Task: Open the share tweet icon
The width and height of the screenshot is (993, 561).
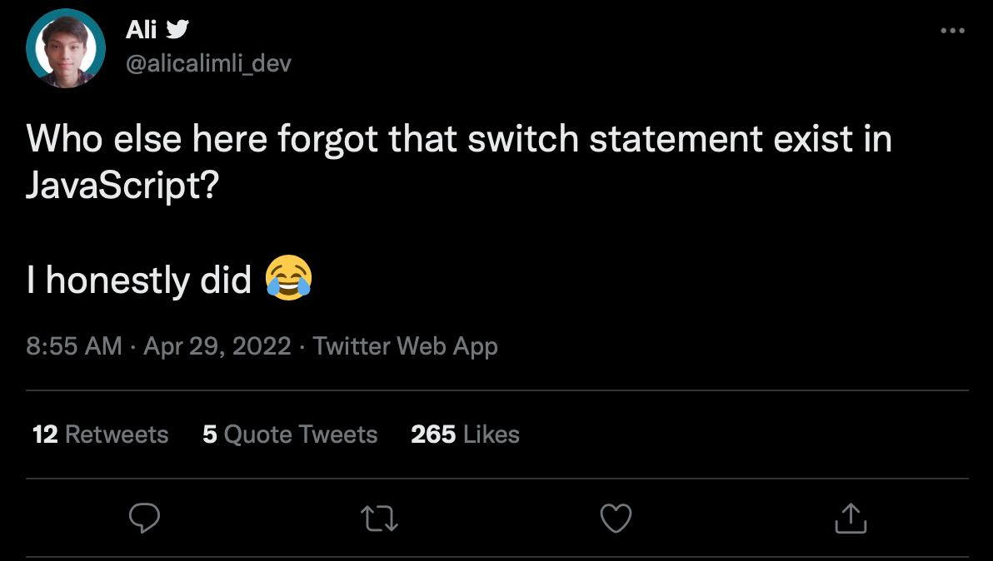Action: point(851,518)
